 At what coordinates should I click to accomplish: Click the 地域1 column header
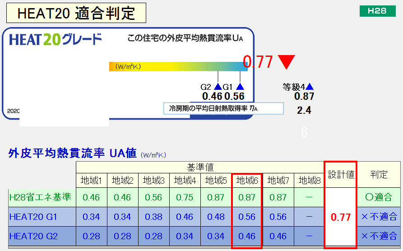pos(92,181)
